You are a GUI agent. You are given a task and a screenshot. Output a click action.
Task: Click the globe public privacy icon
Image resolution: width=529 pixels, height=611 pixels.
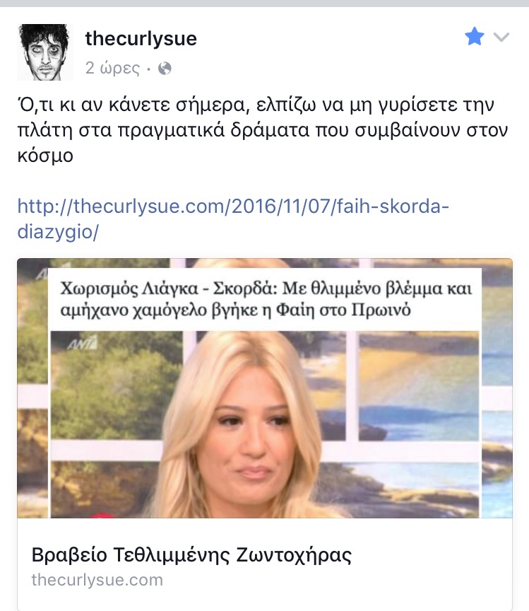(165, 69)
